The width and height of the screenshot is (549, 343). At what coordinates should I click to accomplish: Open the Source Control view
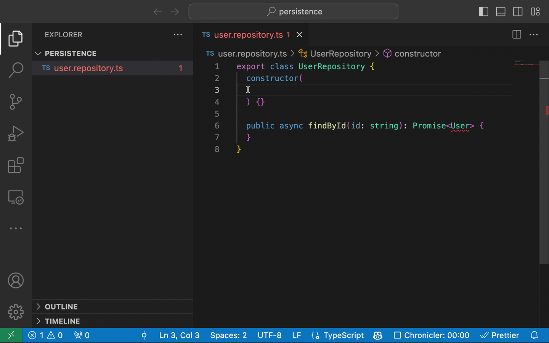16,102
